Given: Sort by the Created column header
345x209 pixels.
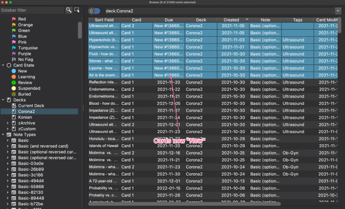Looking at the screenshot, I should (x=233, y=20).
